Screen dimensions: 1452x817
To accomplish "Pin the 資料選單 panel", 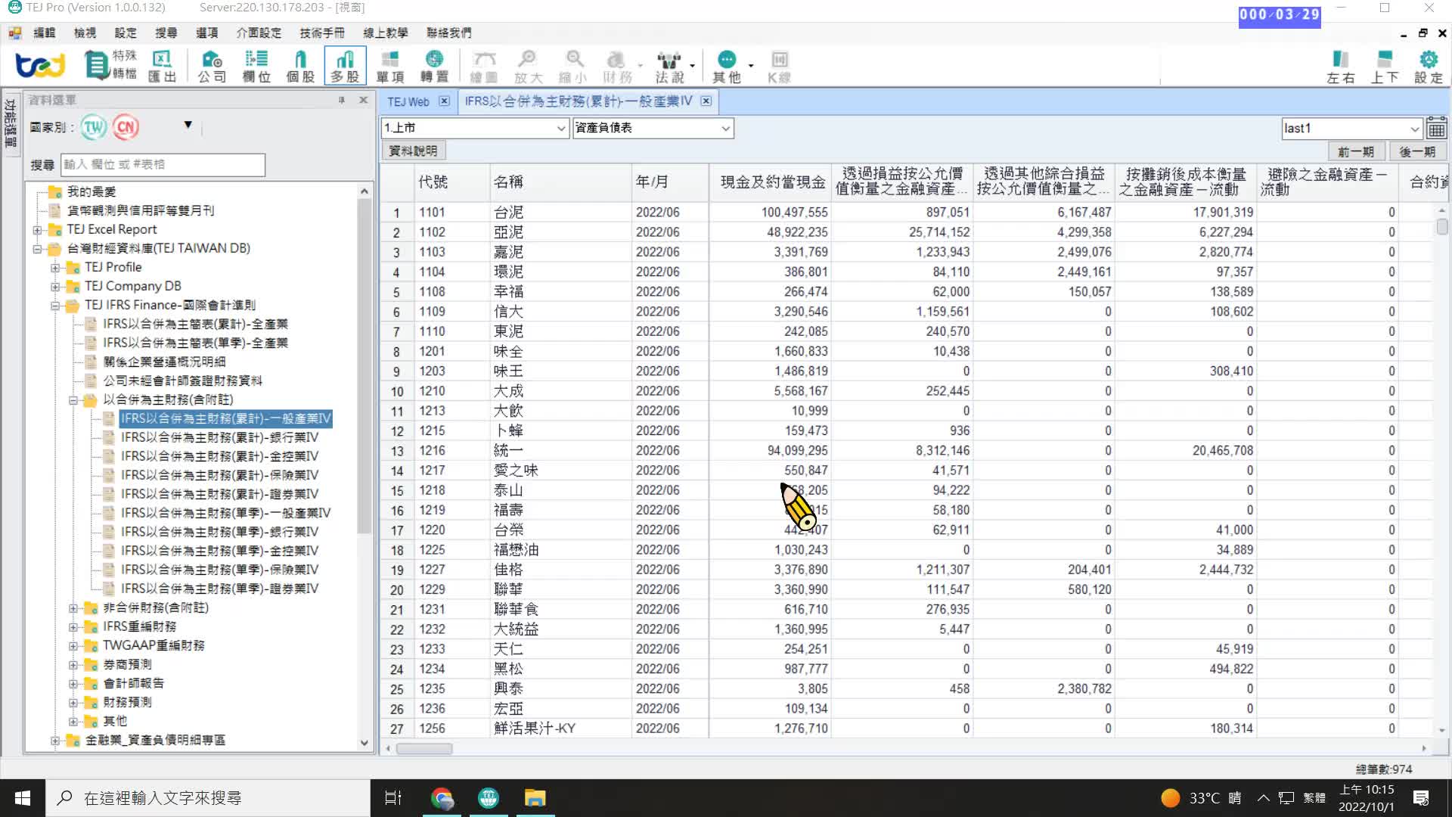I will (341, 100).
